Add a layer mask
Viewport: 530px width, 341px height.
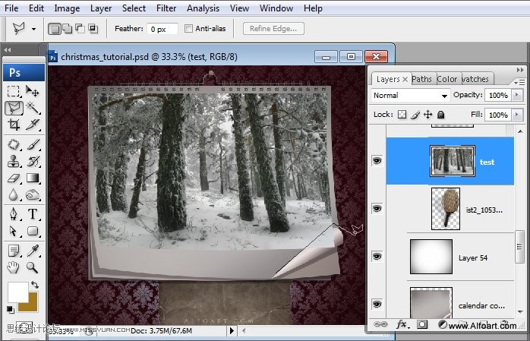click(422, 324)
